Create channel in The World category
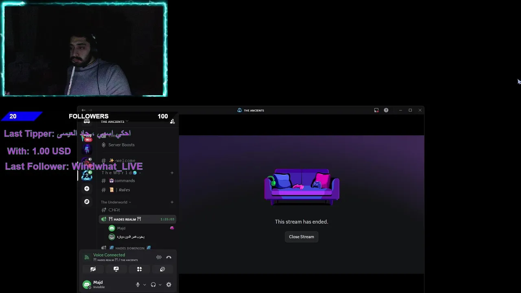521x293 pixels. tap(172, 173)
